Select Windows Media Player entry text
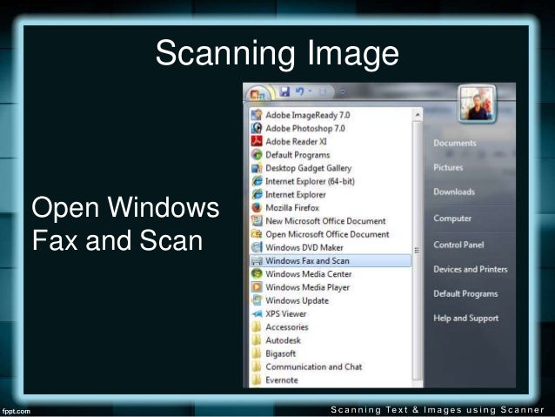 [307, 287]
